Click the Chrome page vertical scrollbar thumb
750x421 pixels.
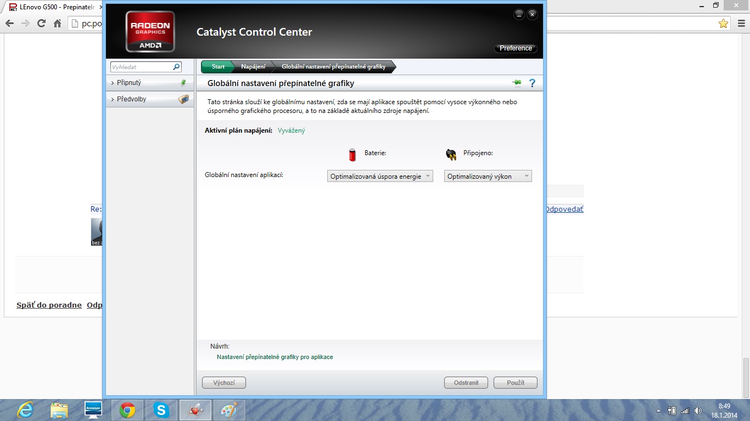pyautogui.click(x=746, y=377)
